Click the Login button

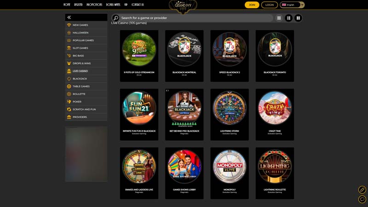[x=270, y=5]
